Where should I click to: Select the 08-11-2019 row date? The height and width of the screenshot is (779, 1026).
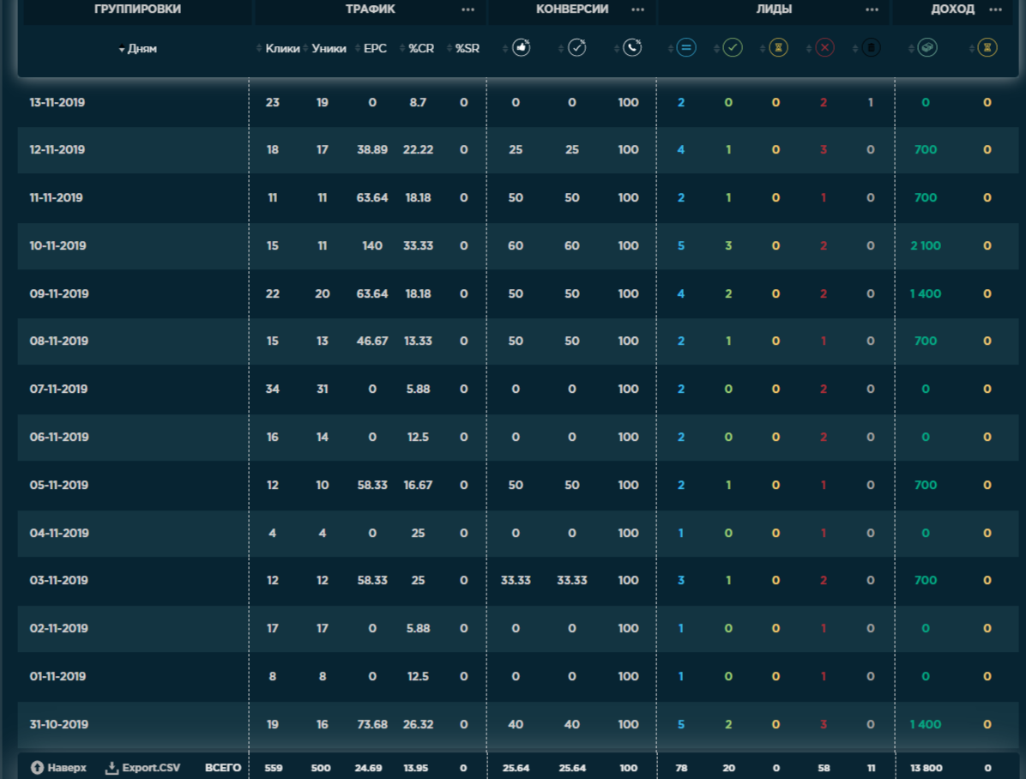click(59, 341)
